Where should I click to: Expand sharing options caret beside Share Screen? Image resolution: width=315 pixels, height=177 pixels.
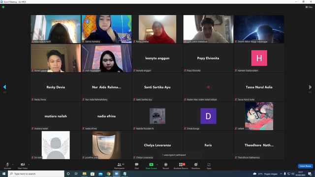point(157,165)
